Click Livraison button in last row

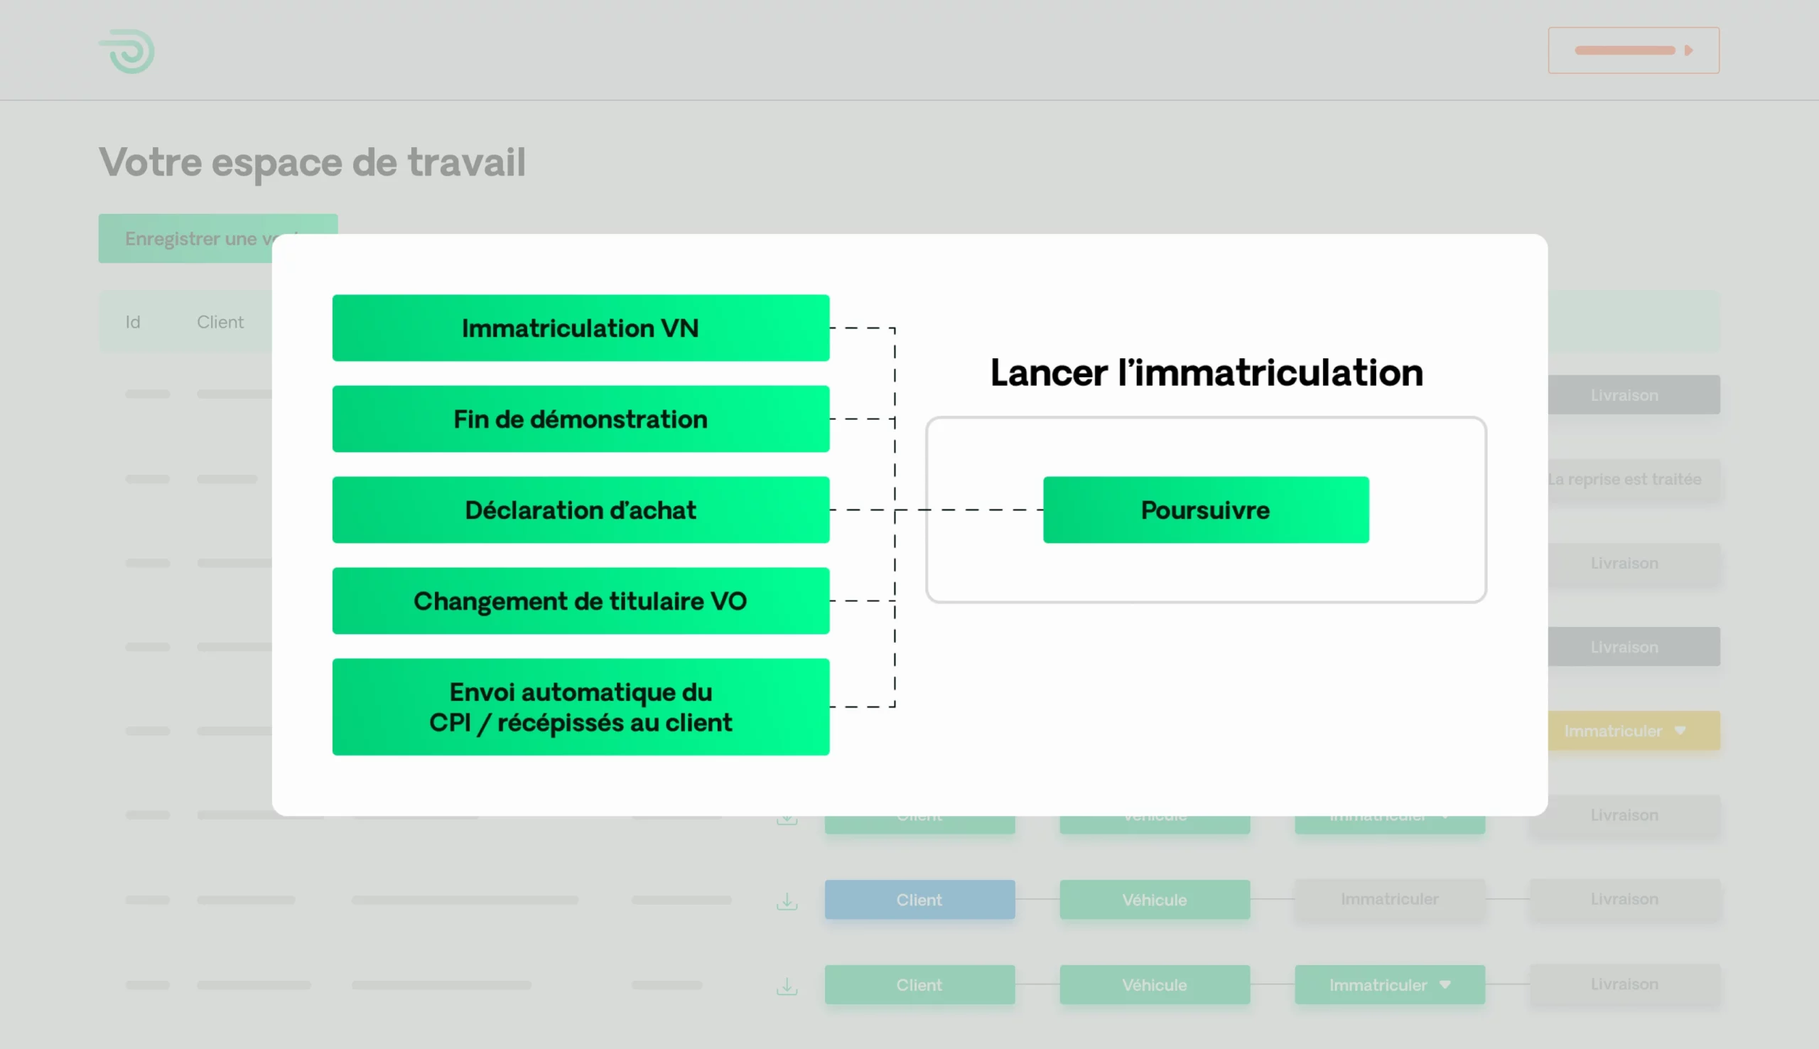tap(1624, 984)
